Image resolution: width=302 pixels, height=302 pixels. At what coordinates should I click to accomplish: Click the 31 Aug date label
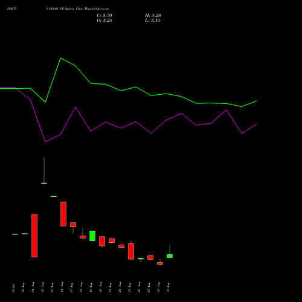pyautogui.click(x=168, y=288)
